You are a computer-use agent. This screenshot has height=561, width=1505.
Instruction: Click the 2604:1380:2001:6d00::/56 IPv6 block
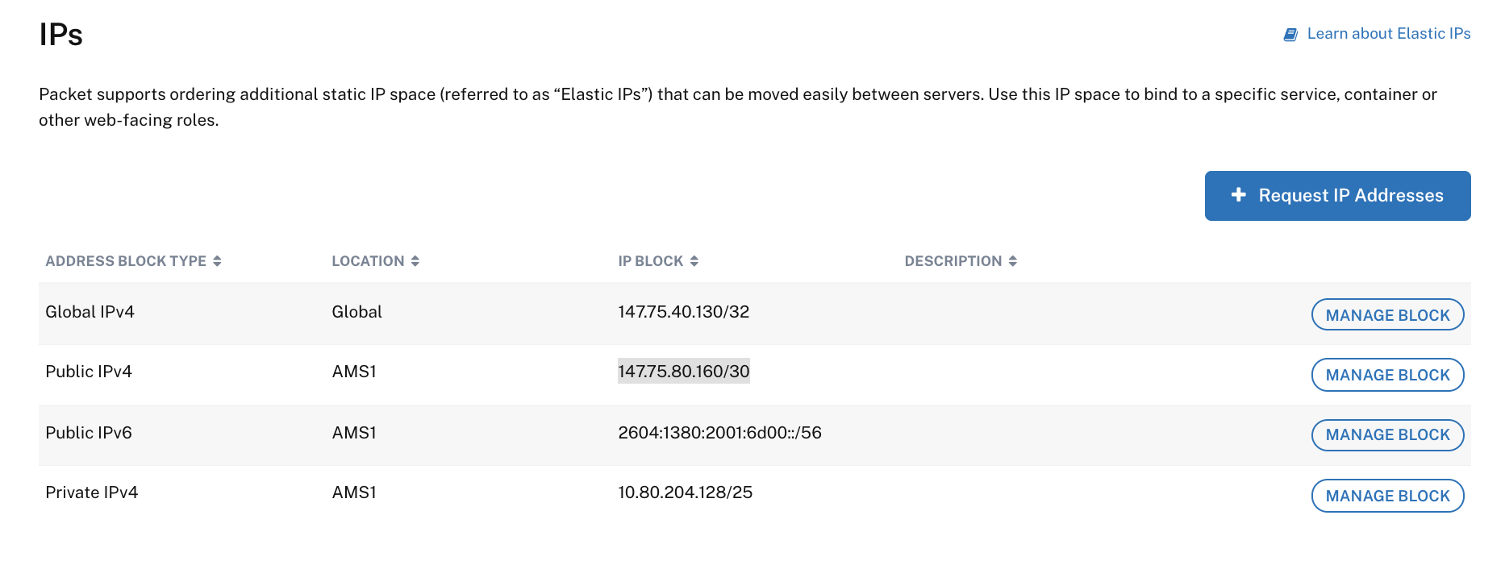719,433
